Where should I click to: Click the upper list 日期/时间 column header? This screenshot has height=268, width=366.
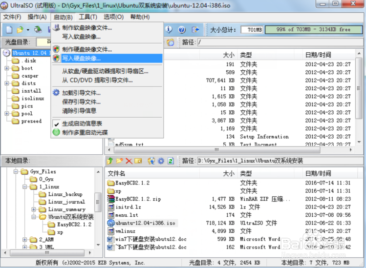329,55
